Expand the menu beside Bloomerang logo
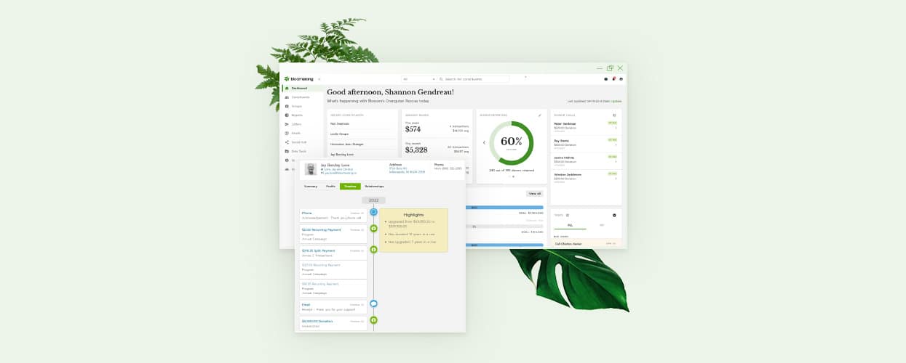This screenshot has width=906, height=363. (319, 78)
